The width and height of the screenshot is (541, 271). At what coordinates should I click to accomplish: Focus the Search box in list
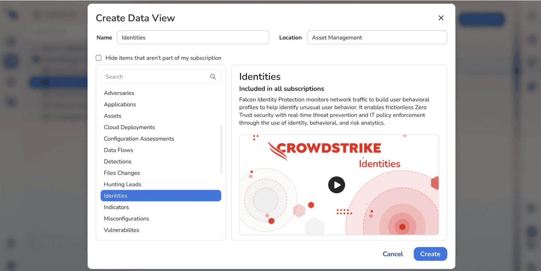coord(161,77)
